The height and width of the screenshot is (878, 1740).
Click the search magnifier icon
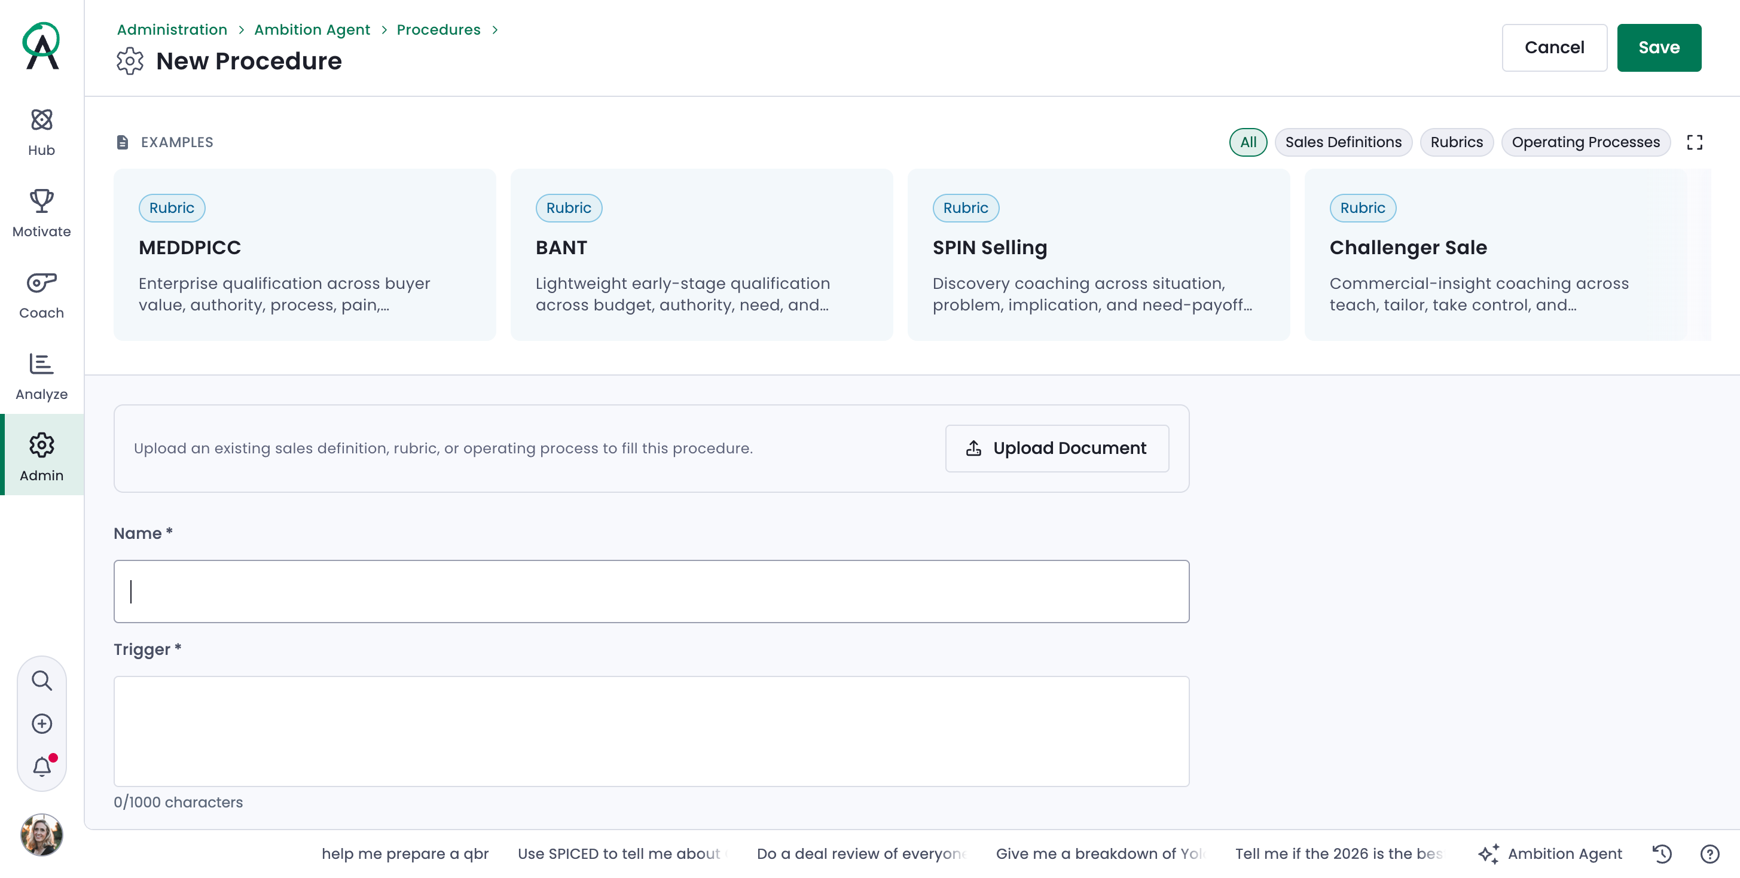tap(42, 680)
